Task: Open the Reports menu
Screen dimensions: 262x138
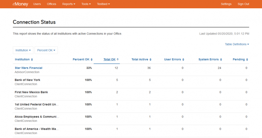Action: tap(69, 4)
